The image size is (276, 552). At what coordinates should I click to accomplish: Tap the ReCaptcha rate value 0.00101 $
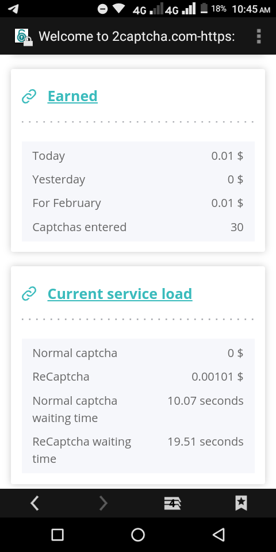click(217, 377)
